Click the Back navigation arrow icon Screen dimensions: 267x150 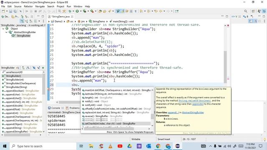161,11
